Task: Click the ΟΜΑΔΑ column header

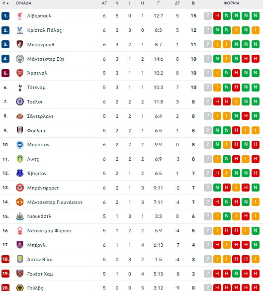Action: click(x=23, y=3)
